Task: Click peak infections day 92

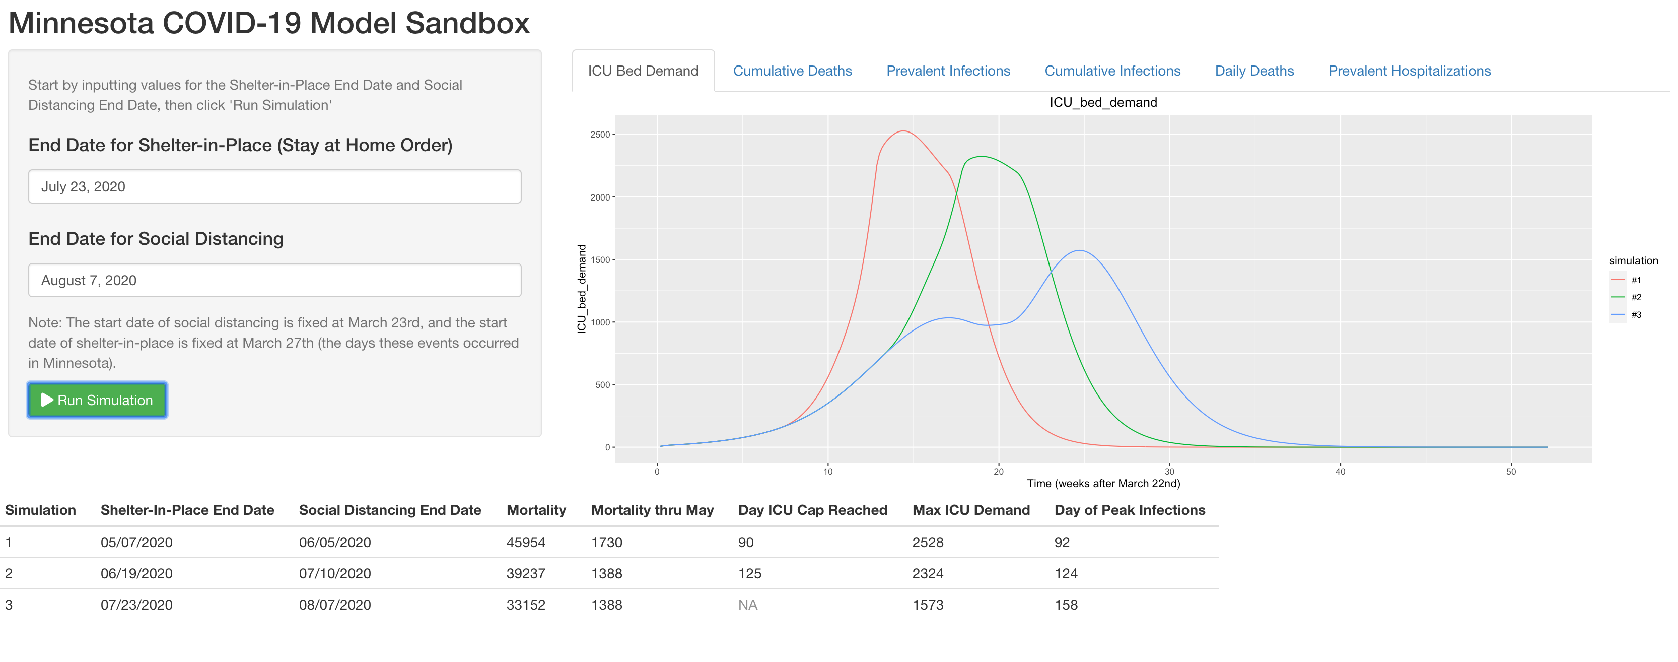Action: tap(1062, 542)
